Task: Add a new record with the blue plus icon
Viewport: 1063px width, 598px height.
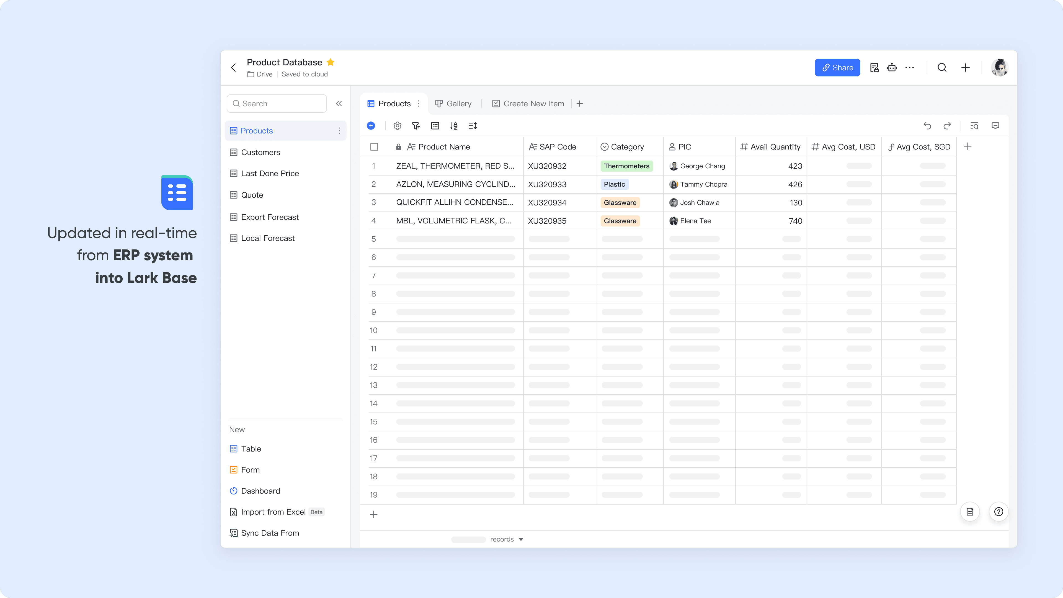Action: tap(371, 126)
